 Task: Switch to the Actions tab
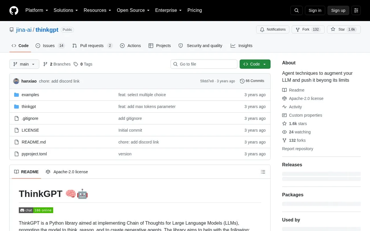point(130,46)
